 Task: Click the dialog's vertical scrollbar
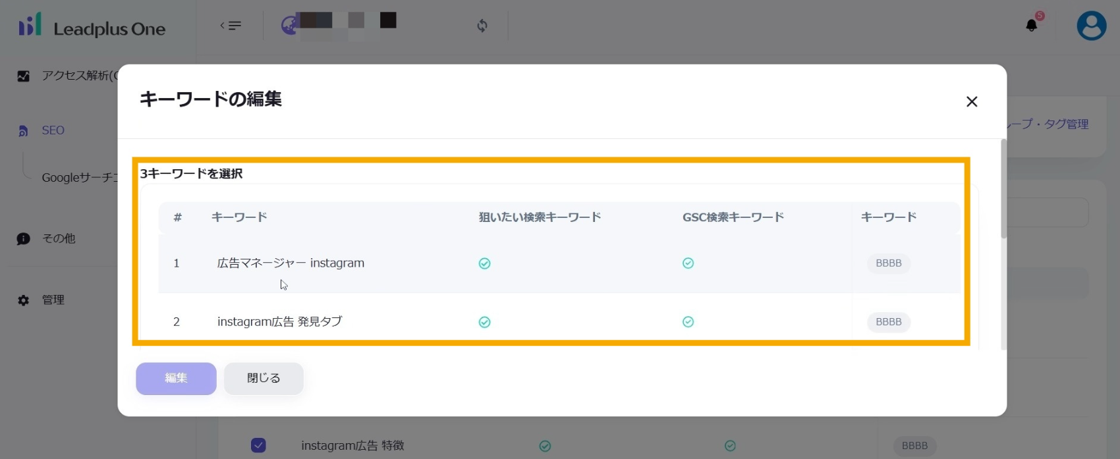pyautogui.click(x=1003, y=191)
